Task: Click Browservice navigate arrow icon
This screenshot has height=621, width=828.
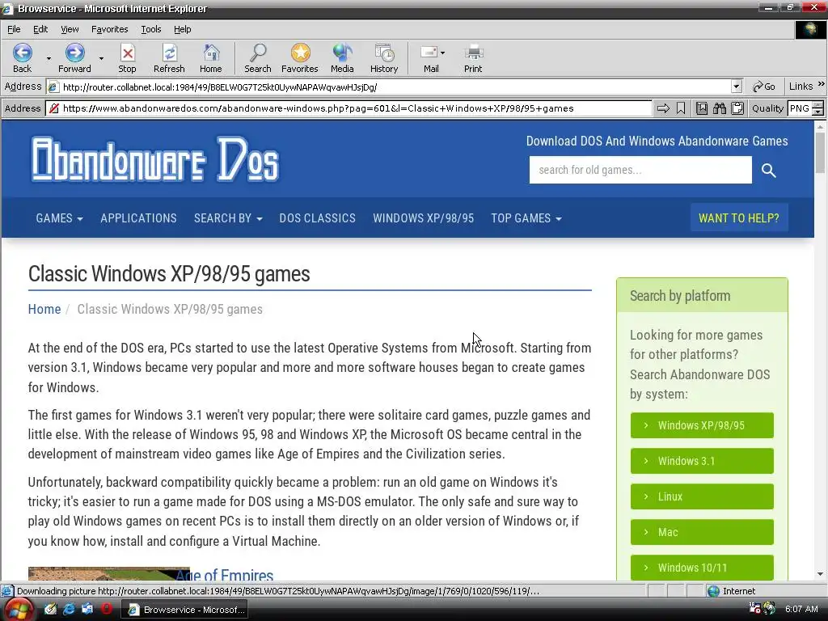Action: [x=663, y=108]
